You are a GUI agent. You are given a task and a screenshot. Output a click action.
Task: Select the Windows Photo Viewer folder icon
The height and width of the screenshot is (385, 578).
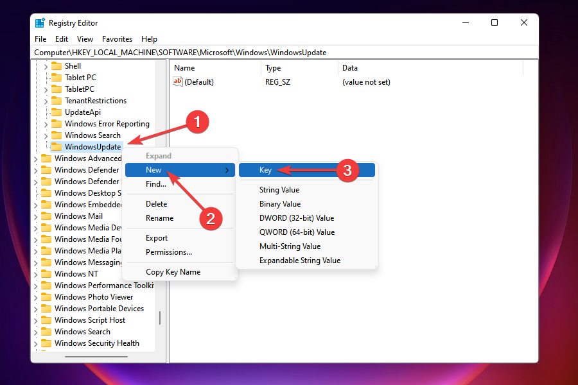pos(46,297)
